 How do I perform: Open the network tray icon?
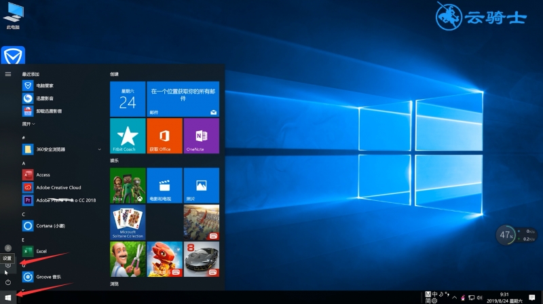tap(471, 297)
